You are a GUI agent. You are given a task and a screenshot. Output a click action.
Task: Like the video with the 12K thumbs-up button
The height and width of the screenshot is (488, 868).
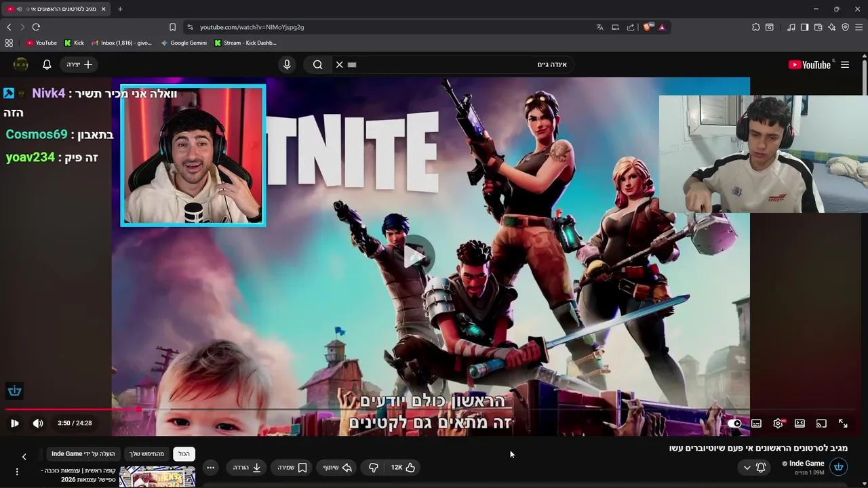(403, 468)
